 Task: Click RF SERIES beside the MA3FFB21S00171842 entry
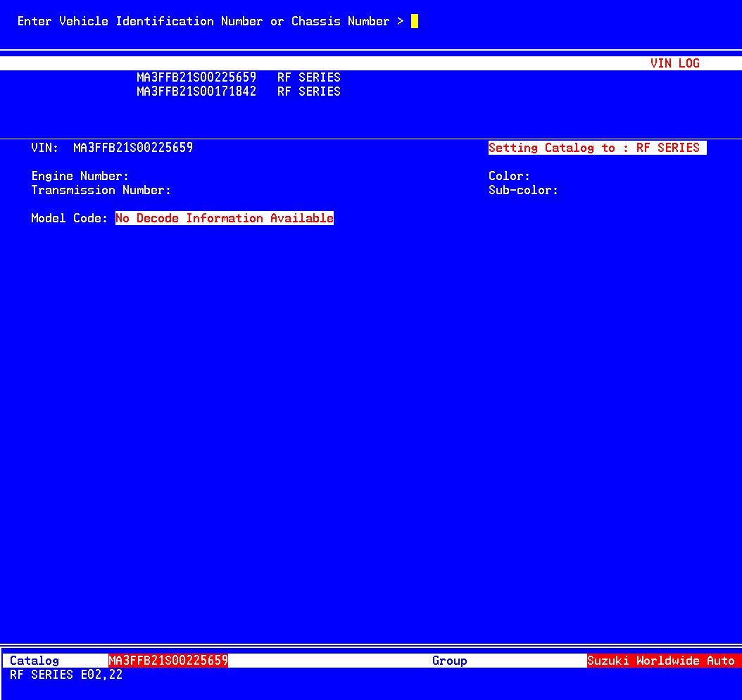tap(308, 91)
